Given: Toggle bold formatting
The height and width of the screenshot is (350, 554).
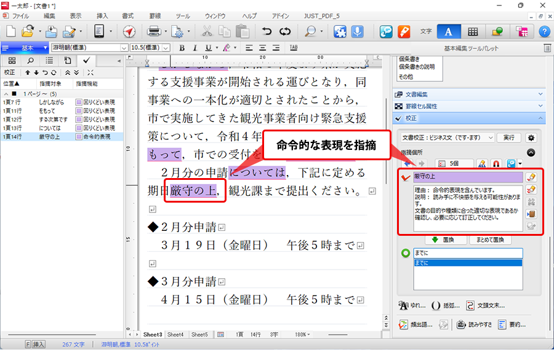Looking at the screenshot, I should pos(182,48).
